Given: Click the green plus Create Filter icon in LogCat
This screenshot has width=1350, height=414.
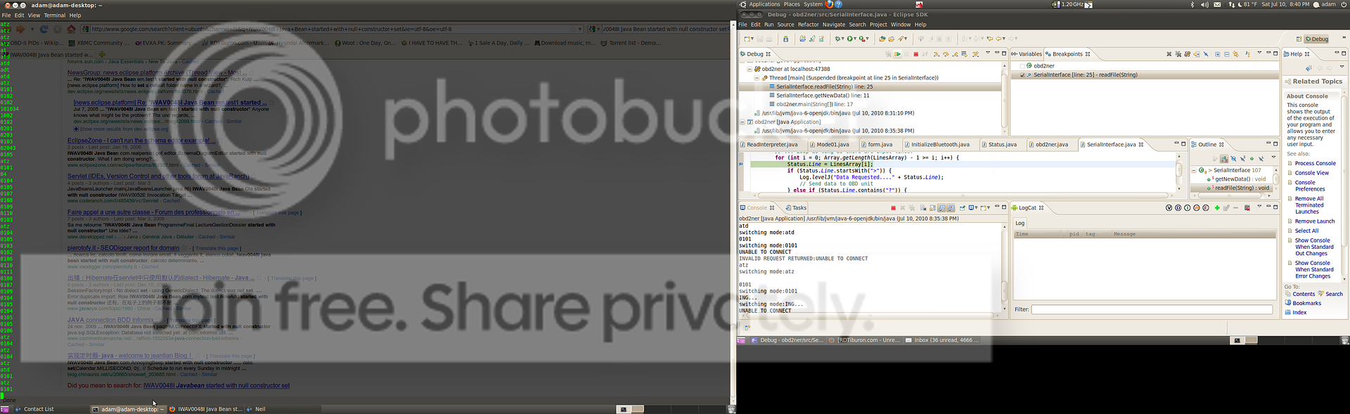Looking at the screenshot, I should pos(1217,208).
